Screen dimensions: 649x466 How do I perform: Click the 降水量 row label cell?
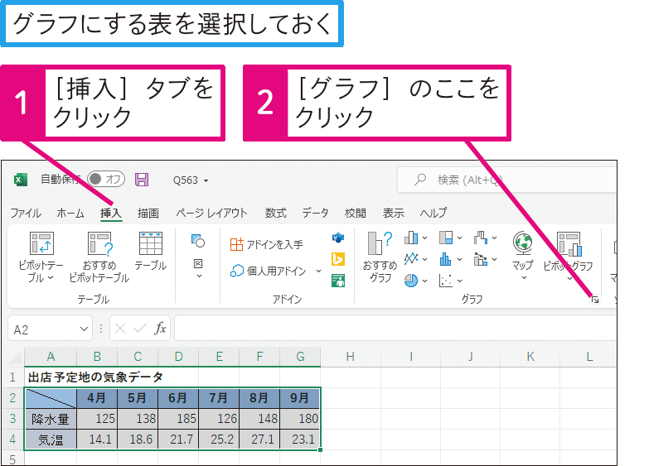51,419
